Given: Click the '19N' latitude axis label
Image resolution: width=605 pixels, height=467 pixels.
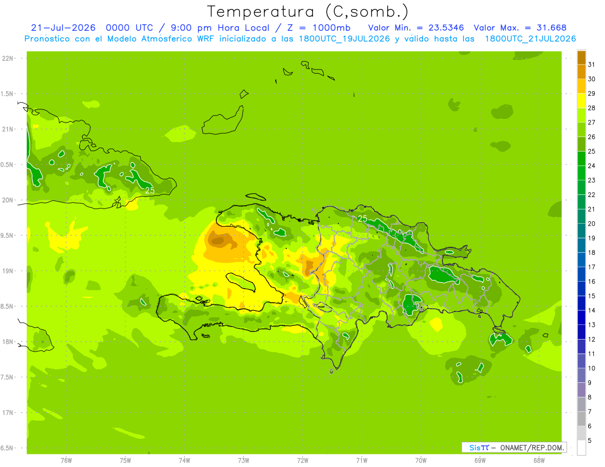Looking at the screenshot, I should pos(8,271).
